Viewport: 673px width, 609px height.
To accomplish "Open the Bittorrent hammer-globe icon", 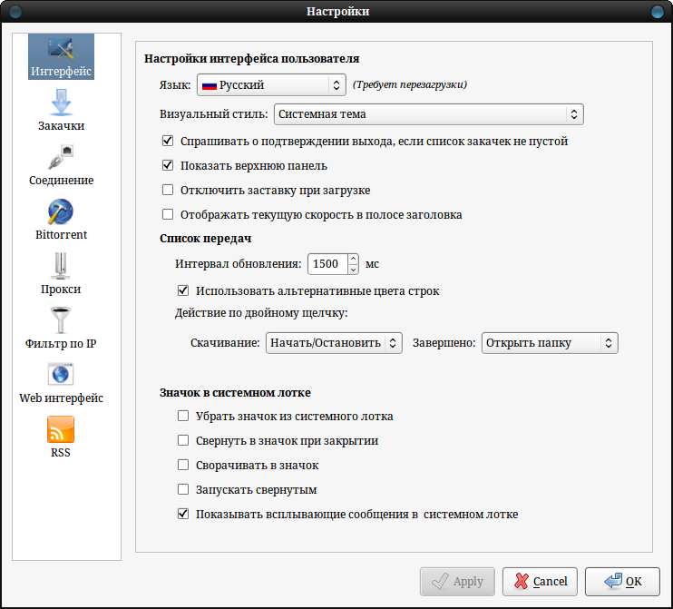I will 61,211.
